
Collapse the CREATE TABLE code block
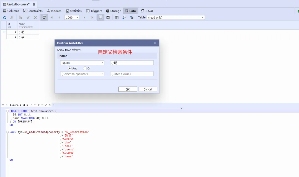pyautogui.click(x=7, y=111)
